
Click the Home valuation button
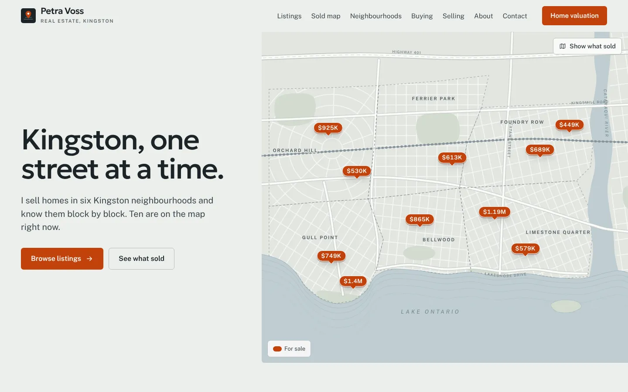click(x=574, y=16)
